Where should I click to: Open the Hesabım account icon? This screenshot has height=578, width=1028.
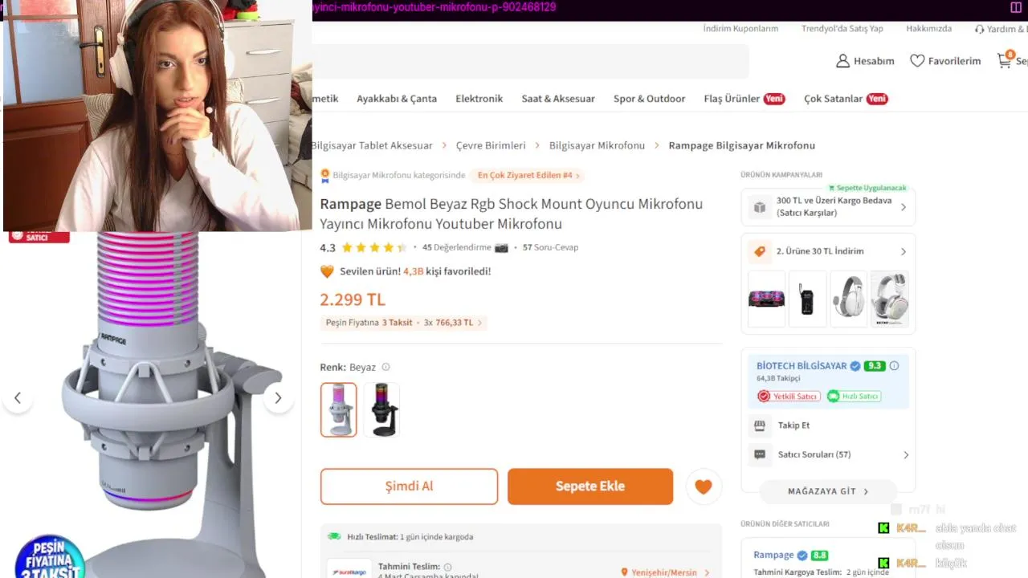(x=842, y=61)
